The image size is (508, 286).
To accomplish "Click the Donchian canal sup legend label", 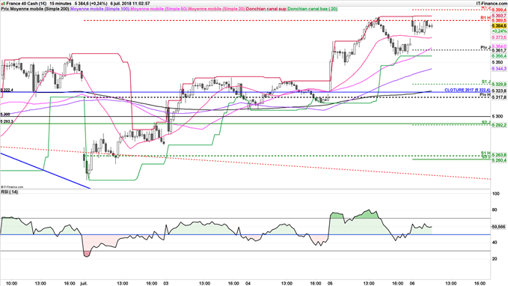I will click(266, 9).
